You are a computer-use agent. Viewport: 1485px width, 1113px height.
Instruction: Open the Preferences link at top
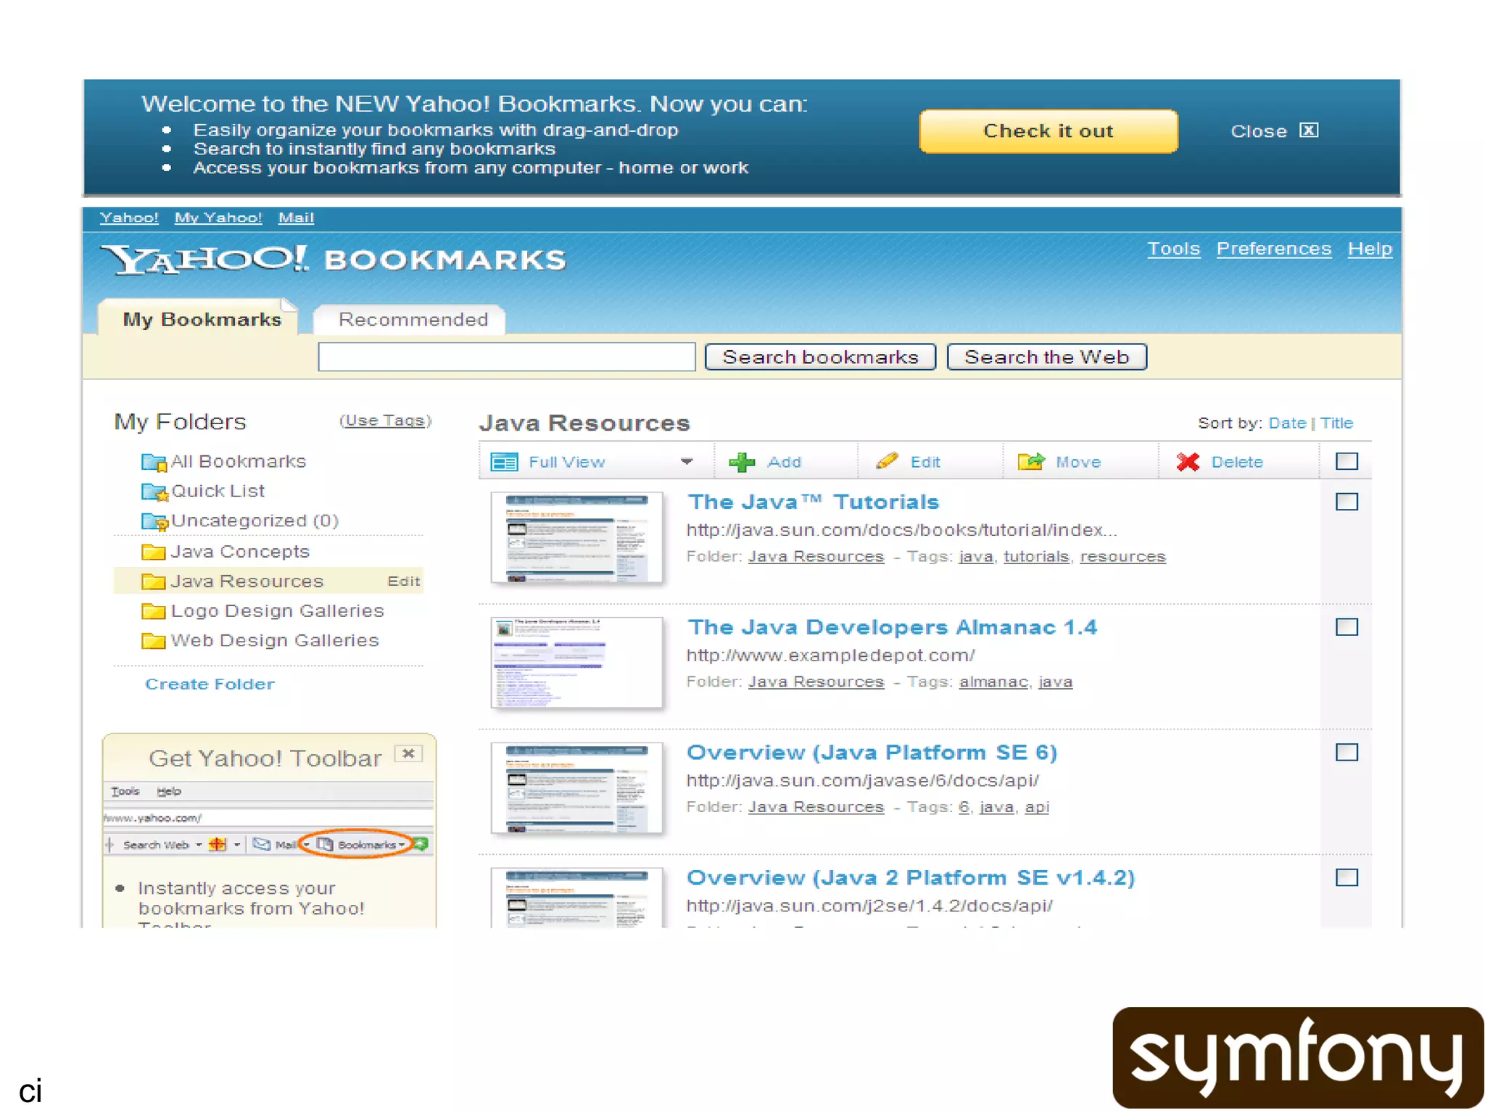tap(1273, 249)
